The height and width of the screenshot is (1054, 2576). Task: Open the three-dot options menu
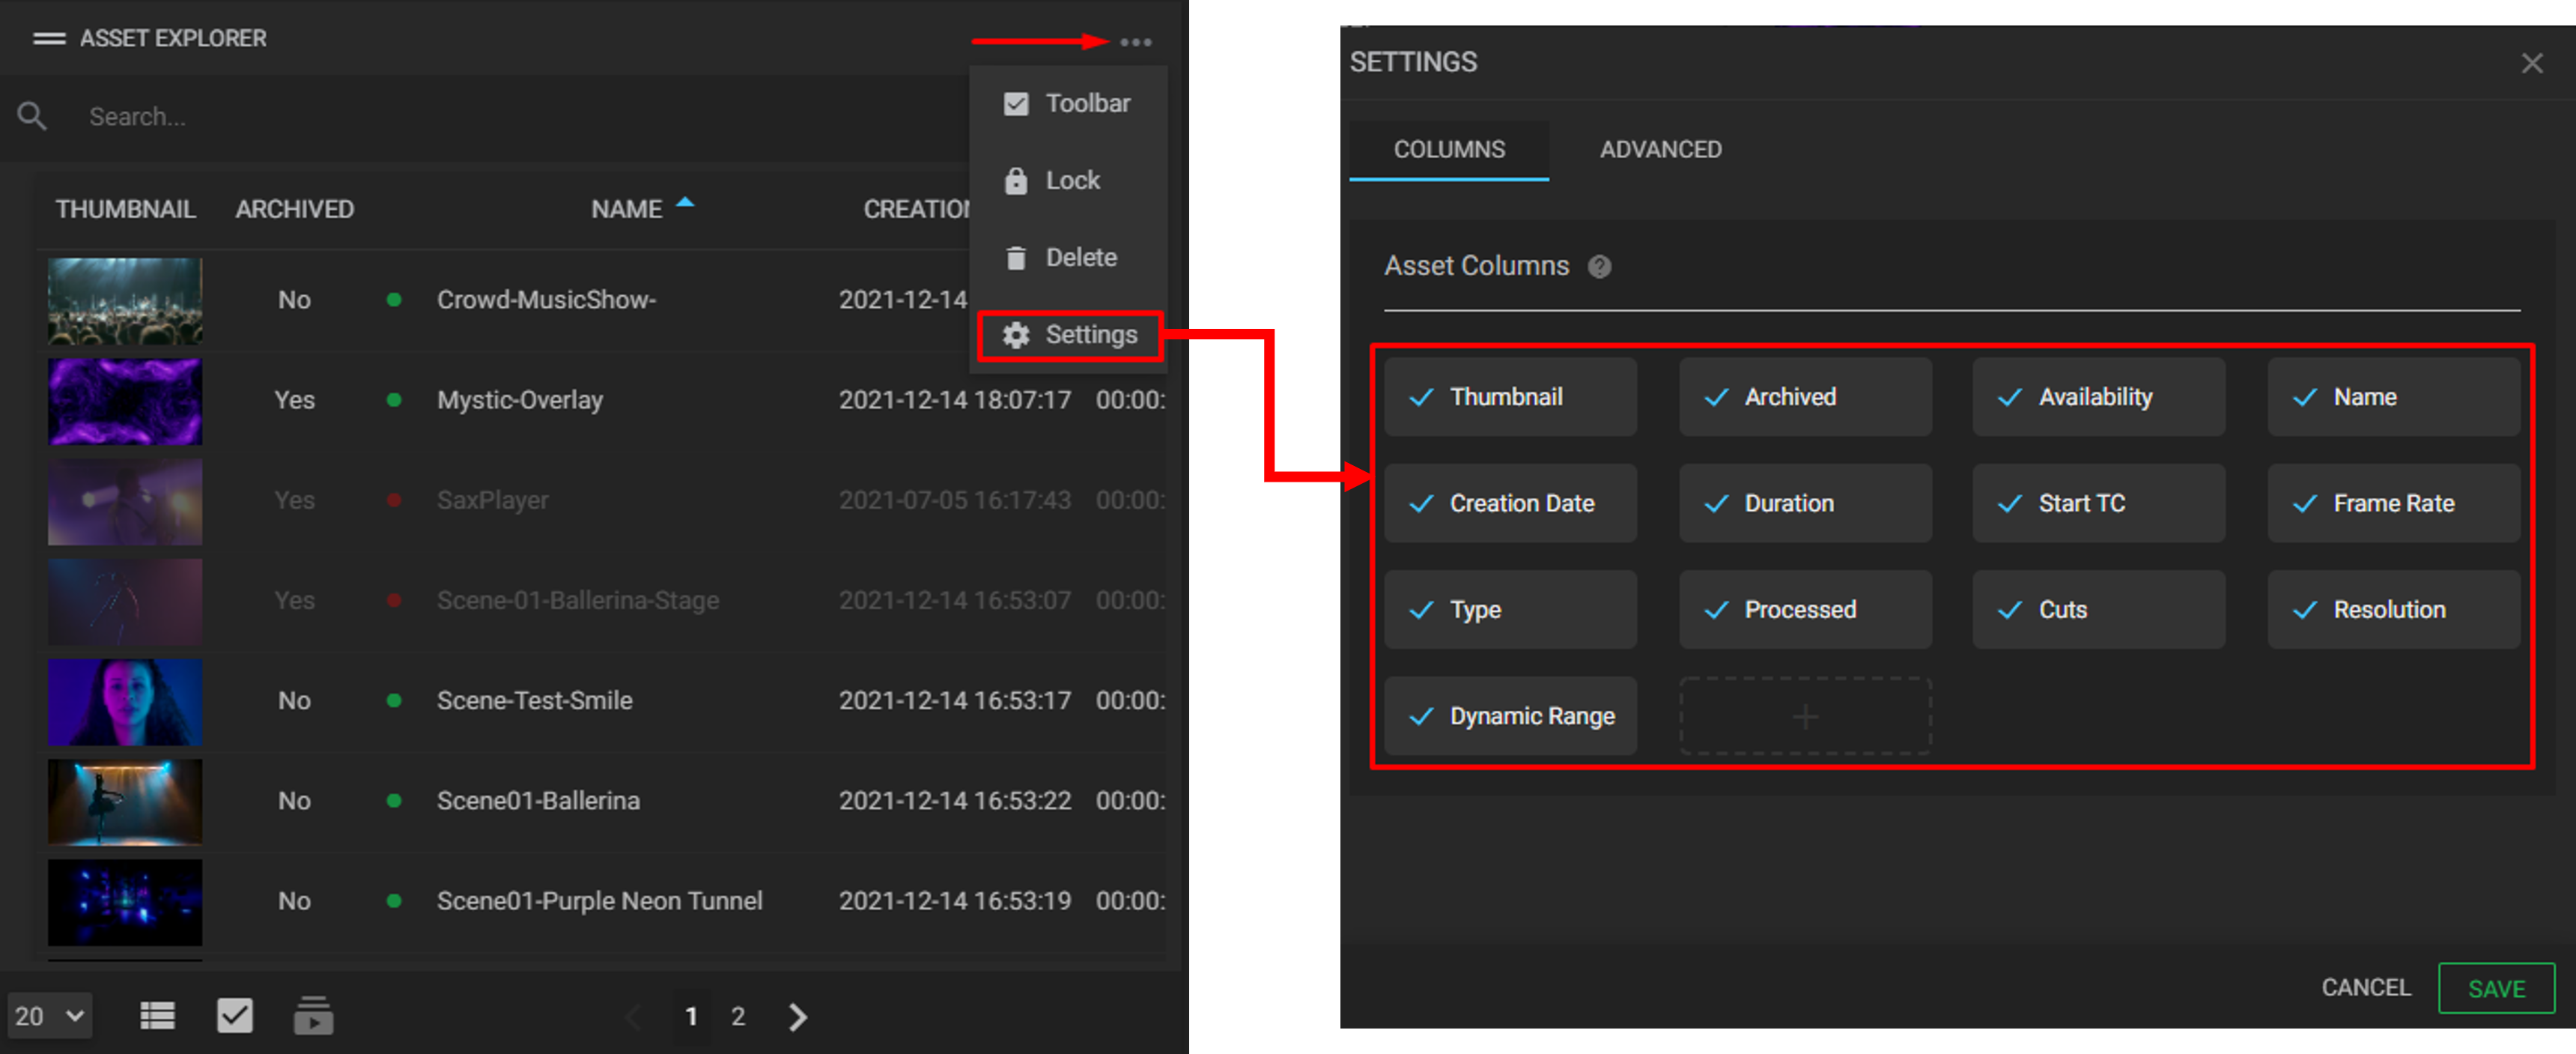tap(1136, 42)
